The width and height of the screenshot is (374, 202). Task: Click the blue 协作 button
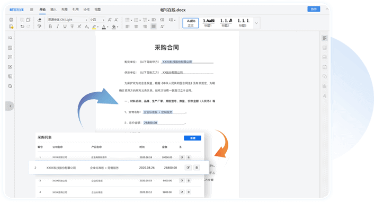click(314, 9)
